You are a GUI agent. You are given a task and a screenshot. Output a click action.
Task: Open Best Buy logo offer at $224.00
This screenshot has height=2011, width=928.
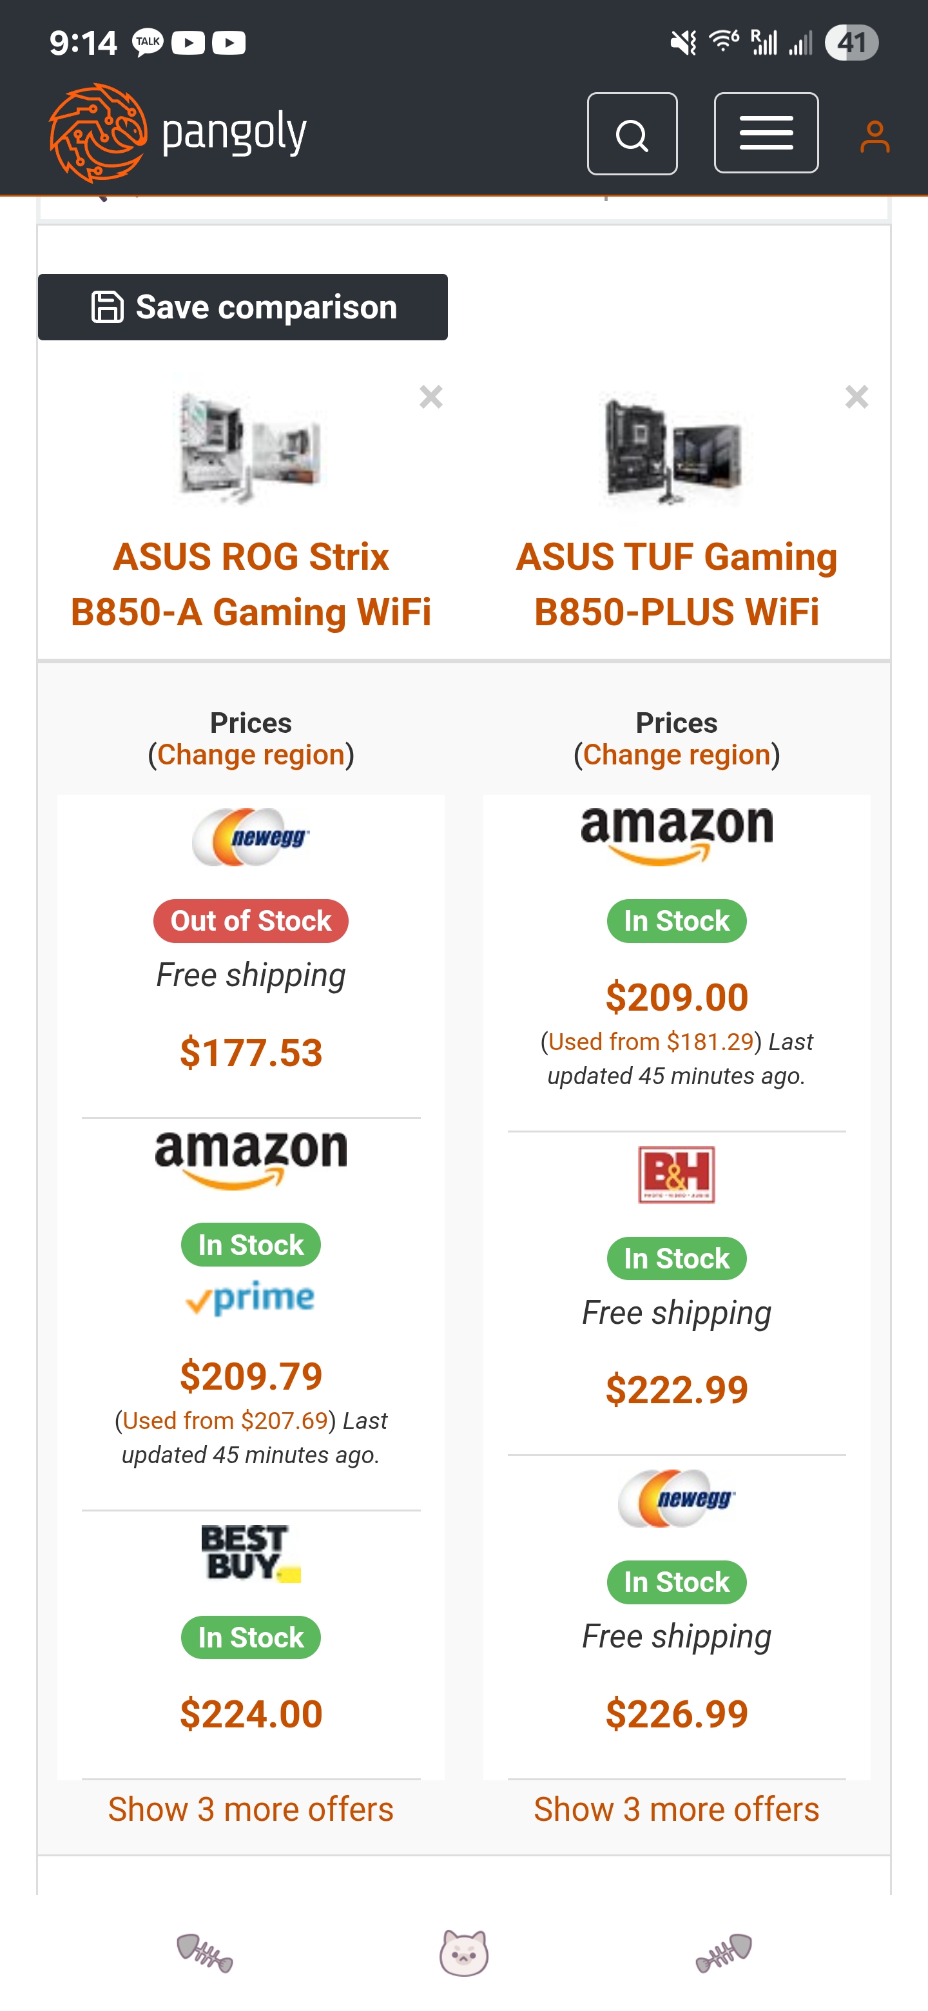point(251,1553)
